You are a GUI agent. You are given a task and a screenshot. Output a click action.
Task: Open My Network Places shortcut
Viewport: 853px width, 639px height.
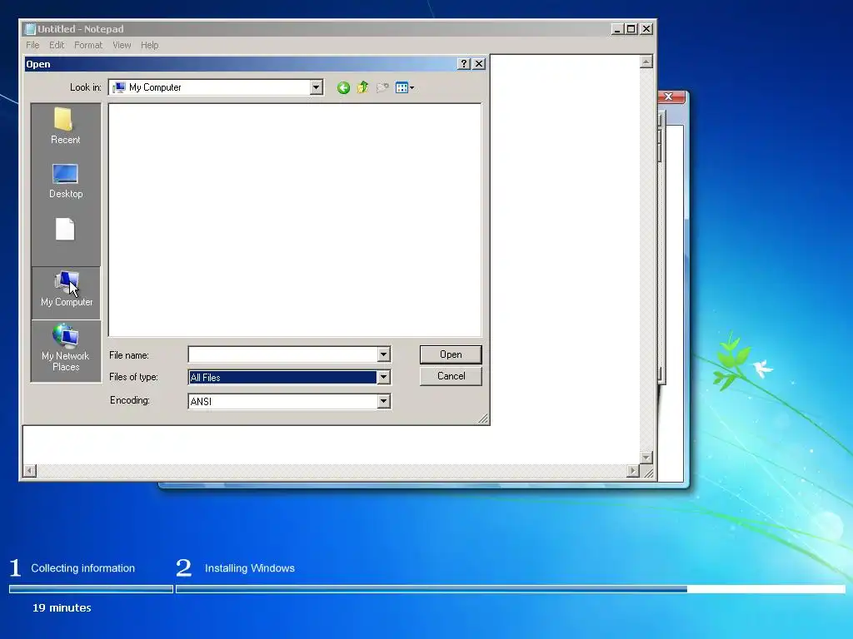[66, 348]
